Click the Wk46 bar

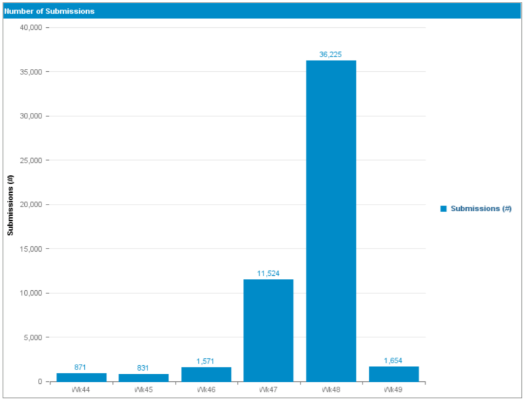206,374
